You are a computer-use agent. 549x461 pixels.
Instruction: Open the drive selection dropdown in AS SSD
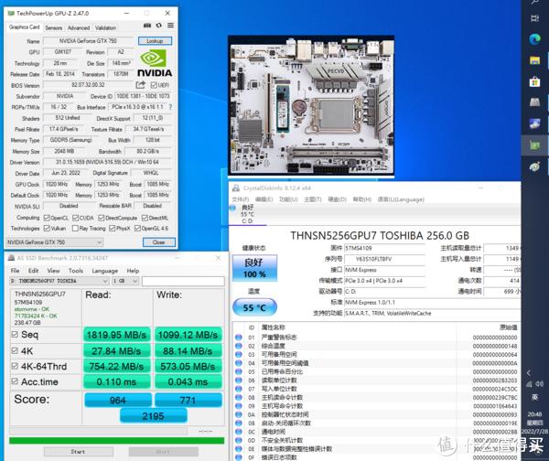tap(59, 281)
